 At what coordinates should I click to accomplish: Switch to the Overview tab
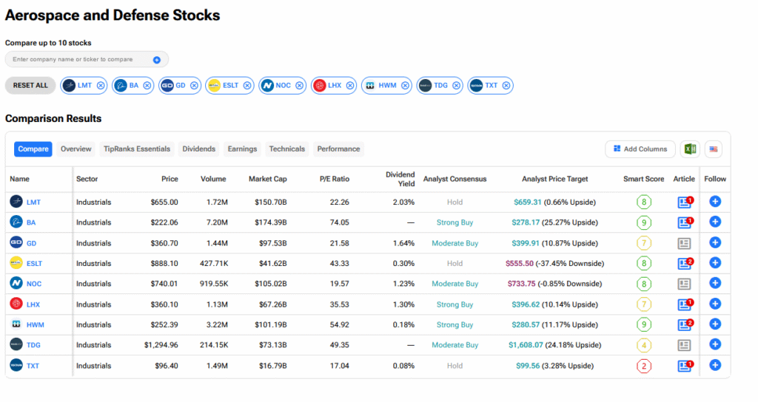(76, 149)
